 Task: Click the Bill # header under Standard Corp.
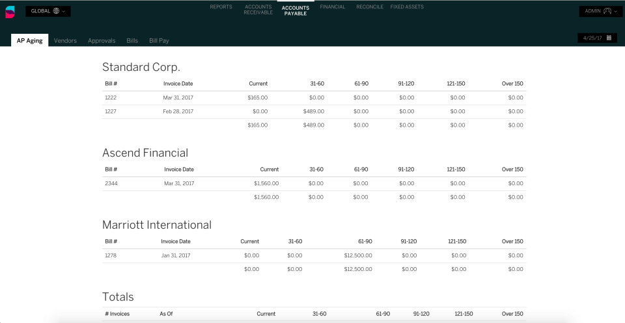pyautogui.click(x=111, y=84)
